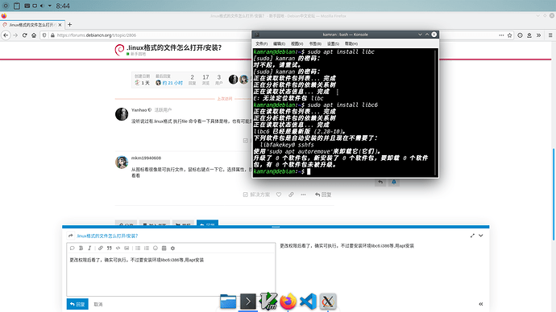556x312 pixels.
Task: Show more post actions via the ellipsis
Action: pyautogui.click(x=303, y=195)
